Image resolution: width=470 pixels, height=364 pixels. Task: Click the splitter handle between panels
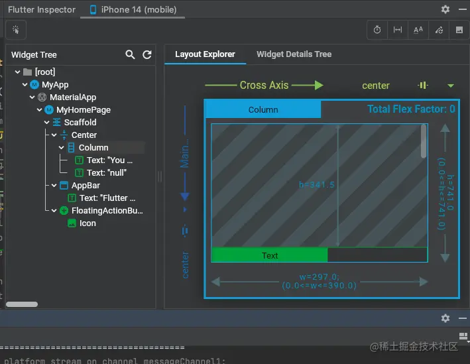[160, 176]
